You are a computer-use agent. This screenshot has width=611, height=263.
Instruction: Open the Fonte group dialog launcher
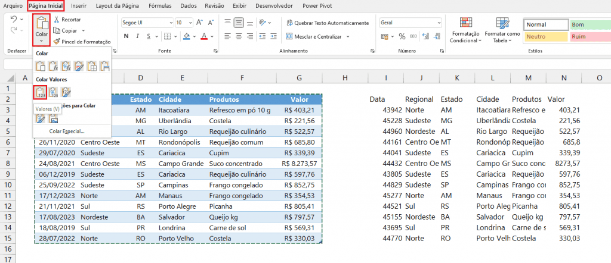tap(215, 51)
